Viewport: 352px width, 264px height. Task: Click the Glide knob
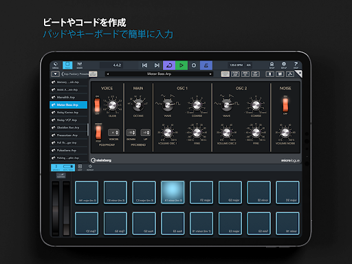112,105
